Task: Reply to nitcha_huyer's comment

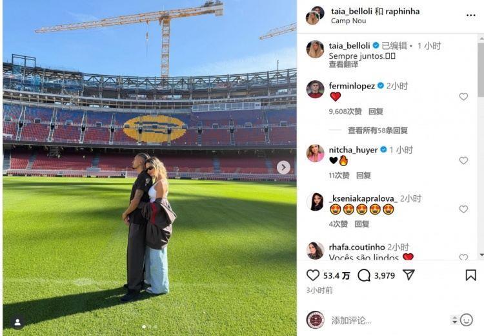Action: 363,175
